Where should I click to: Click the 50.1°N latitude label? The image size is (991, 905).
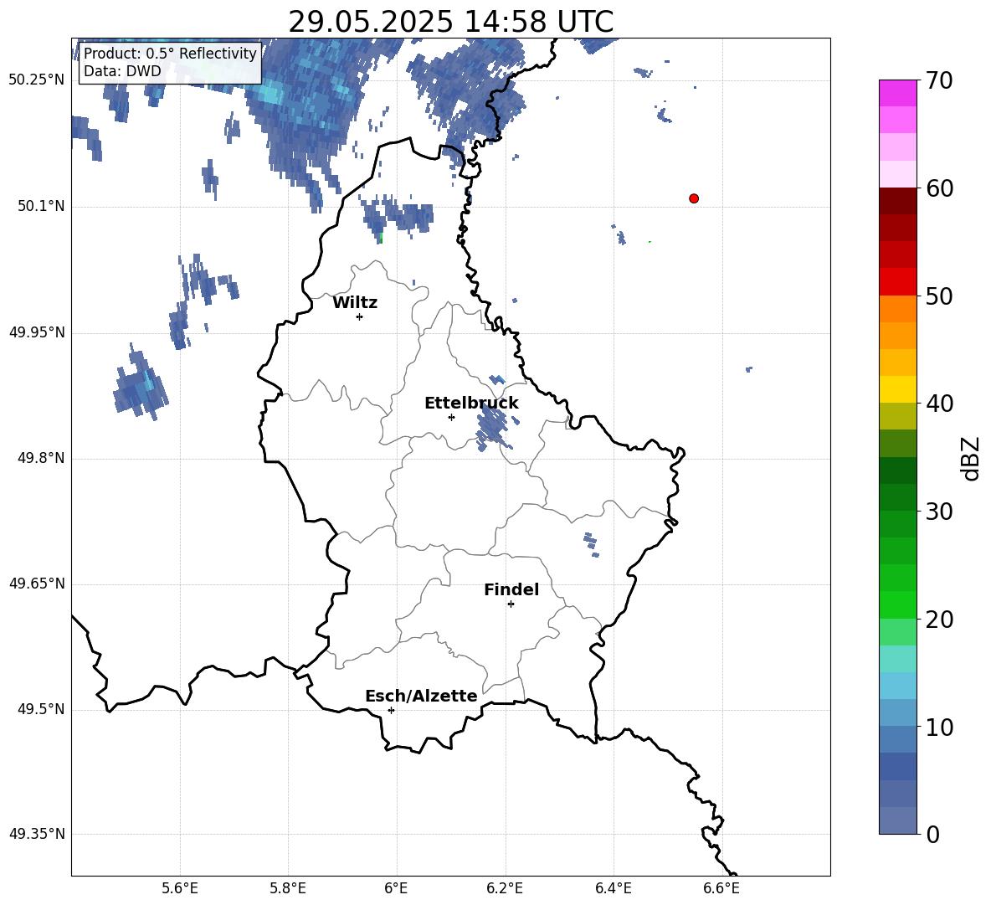tap(41, 206)
